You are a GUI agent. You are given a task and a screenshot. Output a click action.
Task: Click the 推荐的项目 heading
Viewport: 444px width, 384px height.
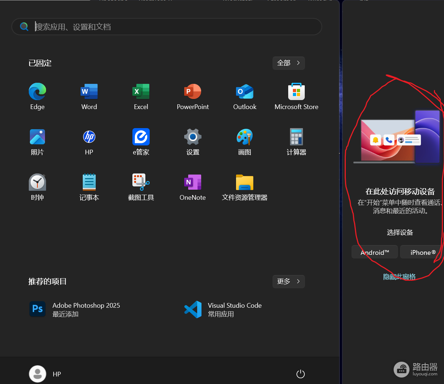tap(47, 281)
